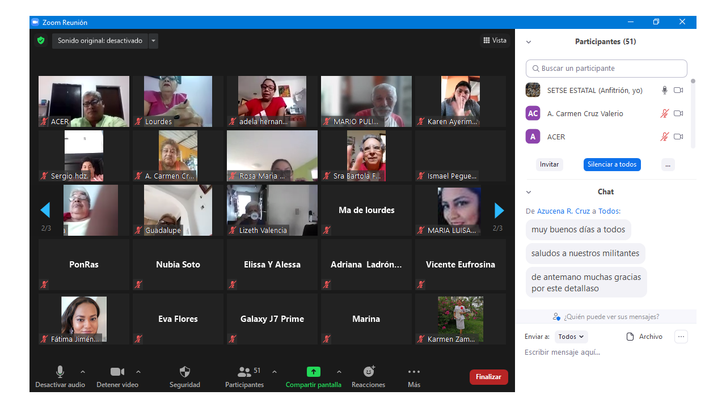Open the Enviar a Todos dropdown
This screenshot has height=408, width=726.
(x=571, y=337)
